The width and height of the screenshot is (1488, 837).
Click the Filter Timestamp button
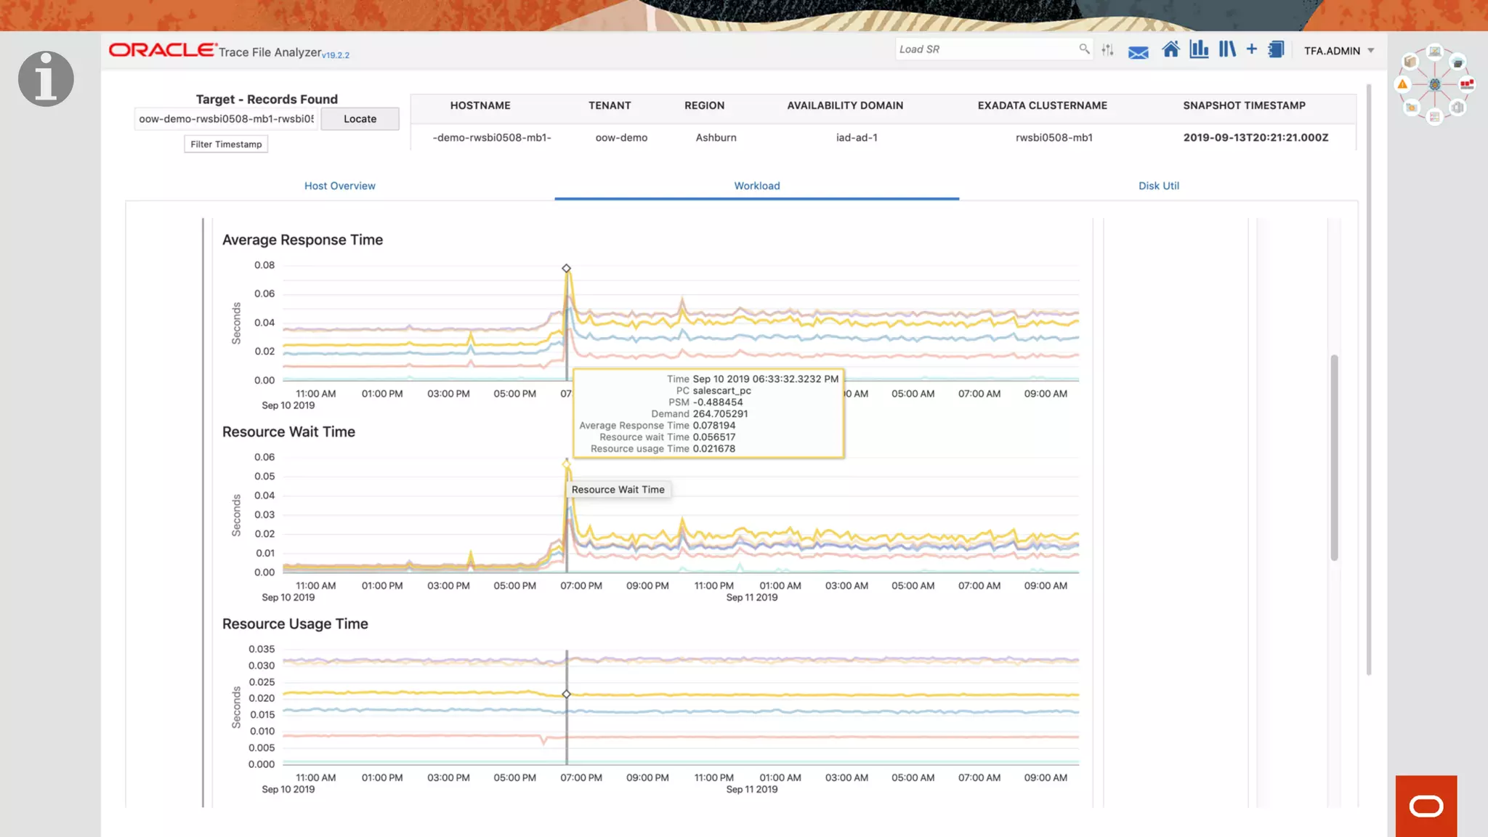226,145
